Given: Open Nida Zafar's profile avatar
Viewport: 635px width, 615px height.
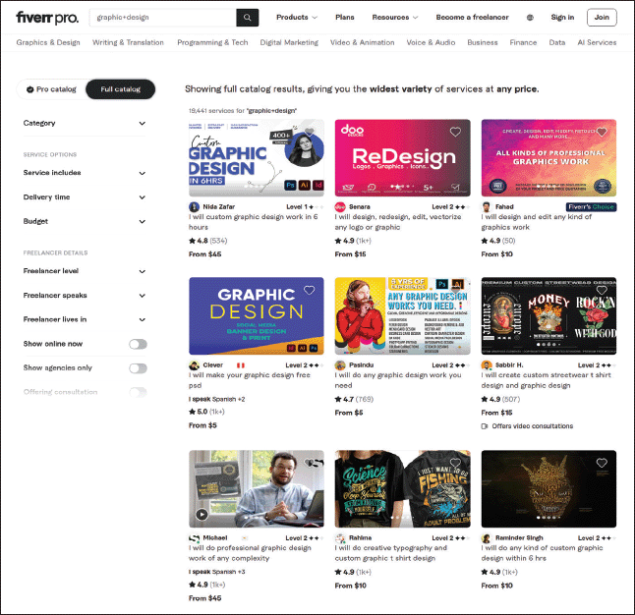Looking at the screenshot, I should (194, 207).
